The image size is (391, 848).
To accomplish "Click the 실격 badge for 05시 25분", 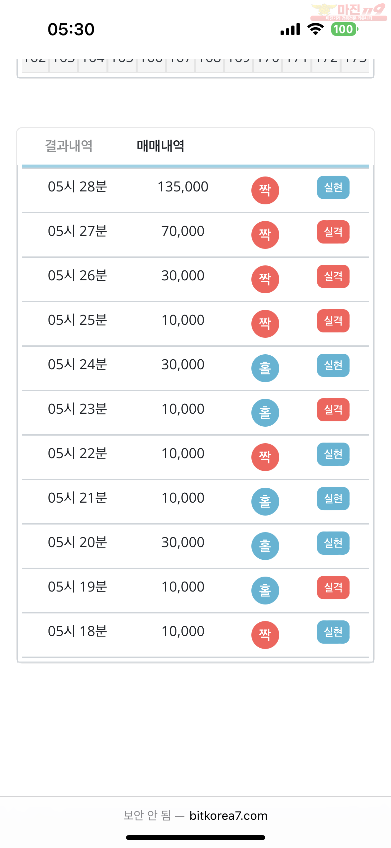I will [333, 321].
